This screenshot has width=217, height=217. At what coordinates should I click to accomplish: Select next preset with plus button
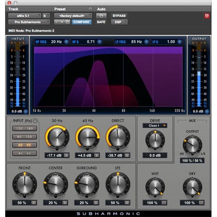pos(62,22)
